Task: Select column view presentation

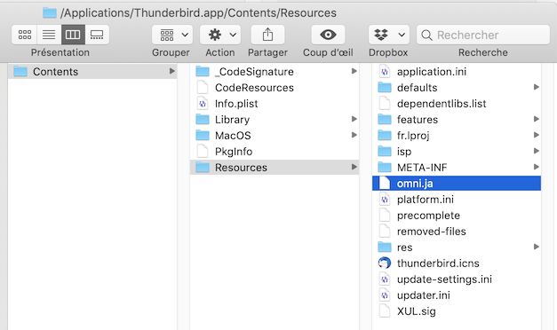Action: pyautogui.click(x=73, y=35)
